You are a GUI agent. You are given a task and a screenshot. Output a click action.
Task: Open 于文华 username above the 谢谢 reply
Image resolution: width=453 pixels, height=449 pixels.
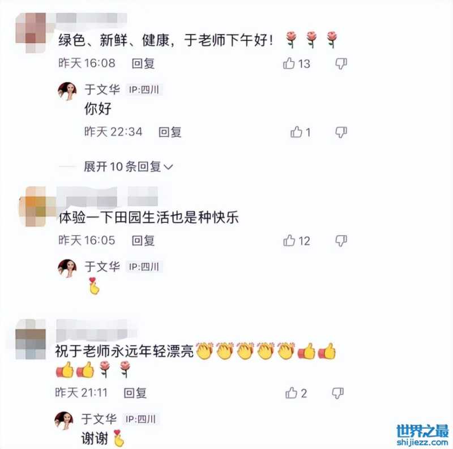point(99,418)
